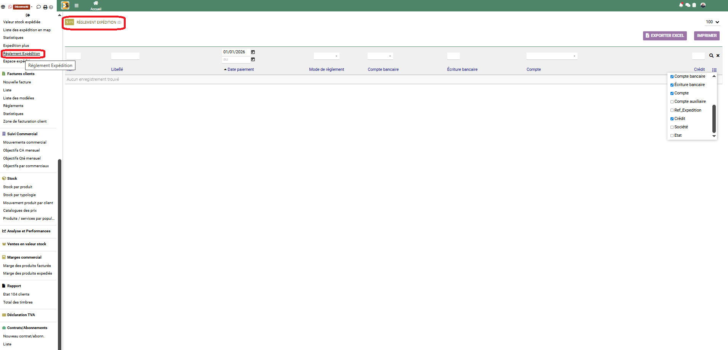Click the EXPORTER EXCEL button
Screen dimensions: 728x350
(x=665, y=35)
